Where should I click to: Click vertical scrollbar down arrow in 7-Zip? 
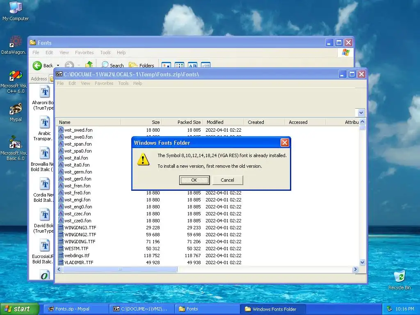(362, 262)
